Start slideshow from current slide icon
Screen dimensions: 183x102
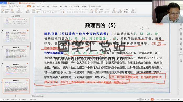(x=19, y=10)
